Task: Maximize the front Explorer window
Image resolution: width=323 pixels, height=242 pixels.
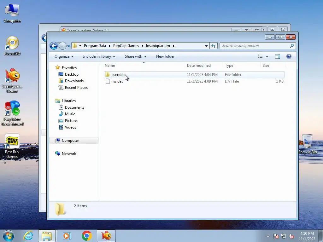Action: [280, 37]
